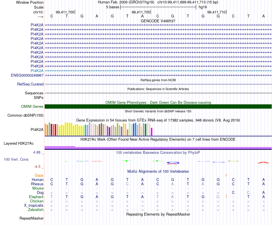Image resolution: width=272 pixels, height=225 pixels.
Task: Click the OMIM Genes track label
Action: pyautogui.click(x=32, y=107)
